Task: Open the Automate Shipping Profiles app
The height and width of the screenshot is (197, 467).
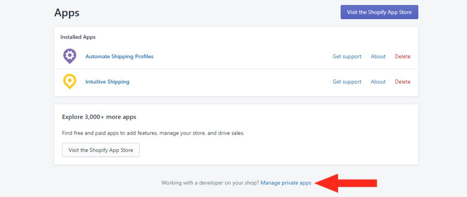Action: (119, 56)
